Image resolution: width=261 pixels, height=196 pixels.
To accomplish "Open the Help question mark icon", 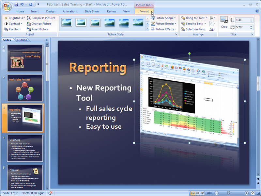I will (x=257, y=11).
